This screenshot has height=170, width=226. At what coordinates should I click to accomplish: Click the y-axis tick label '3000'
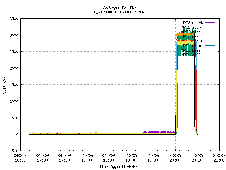click(x=14, y=35)
